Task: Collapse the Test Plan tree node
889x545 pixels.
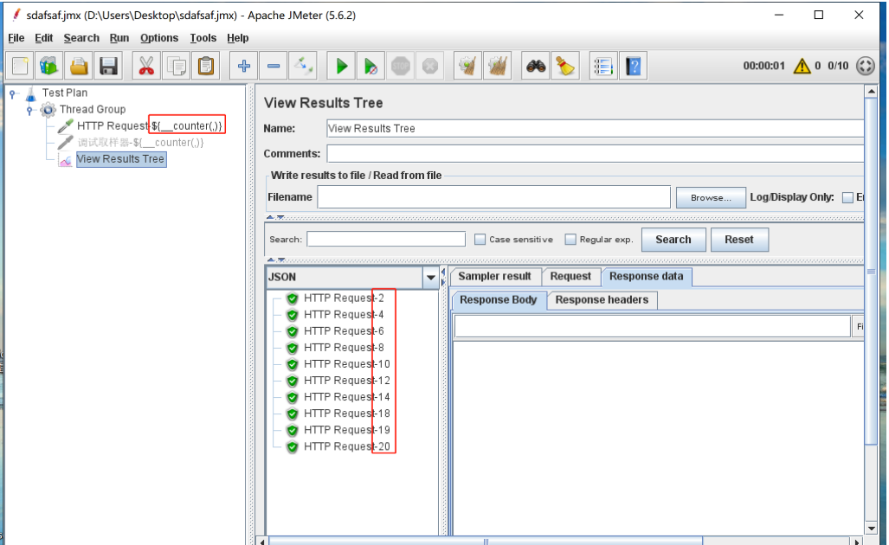Action: (x=12, y=93)
